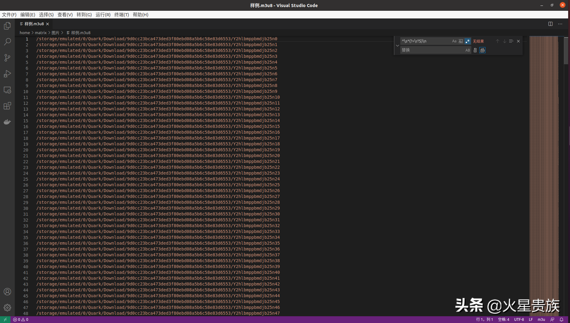The height and width of the screenshot is (323, 570).
Task: Click the path line ending in Y2hlbmppbmdjb25n10
Action: [x=158, y=97]
